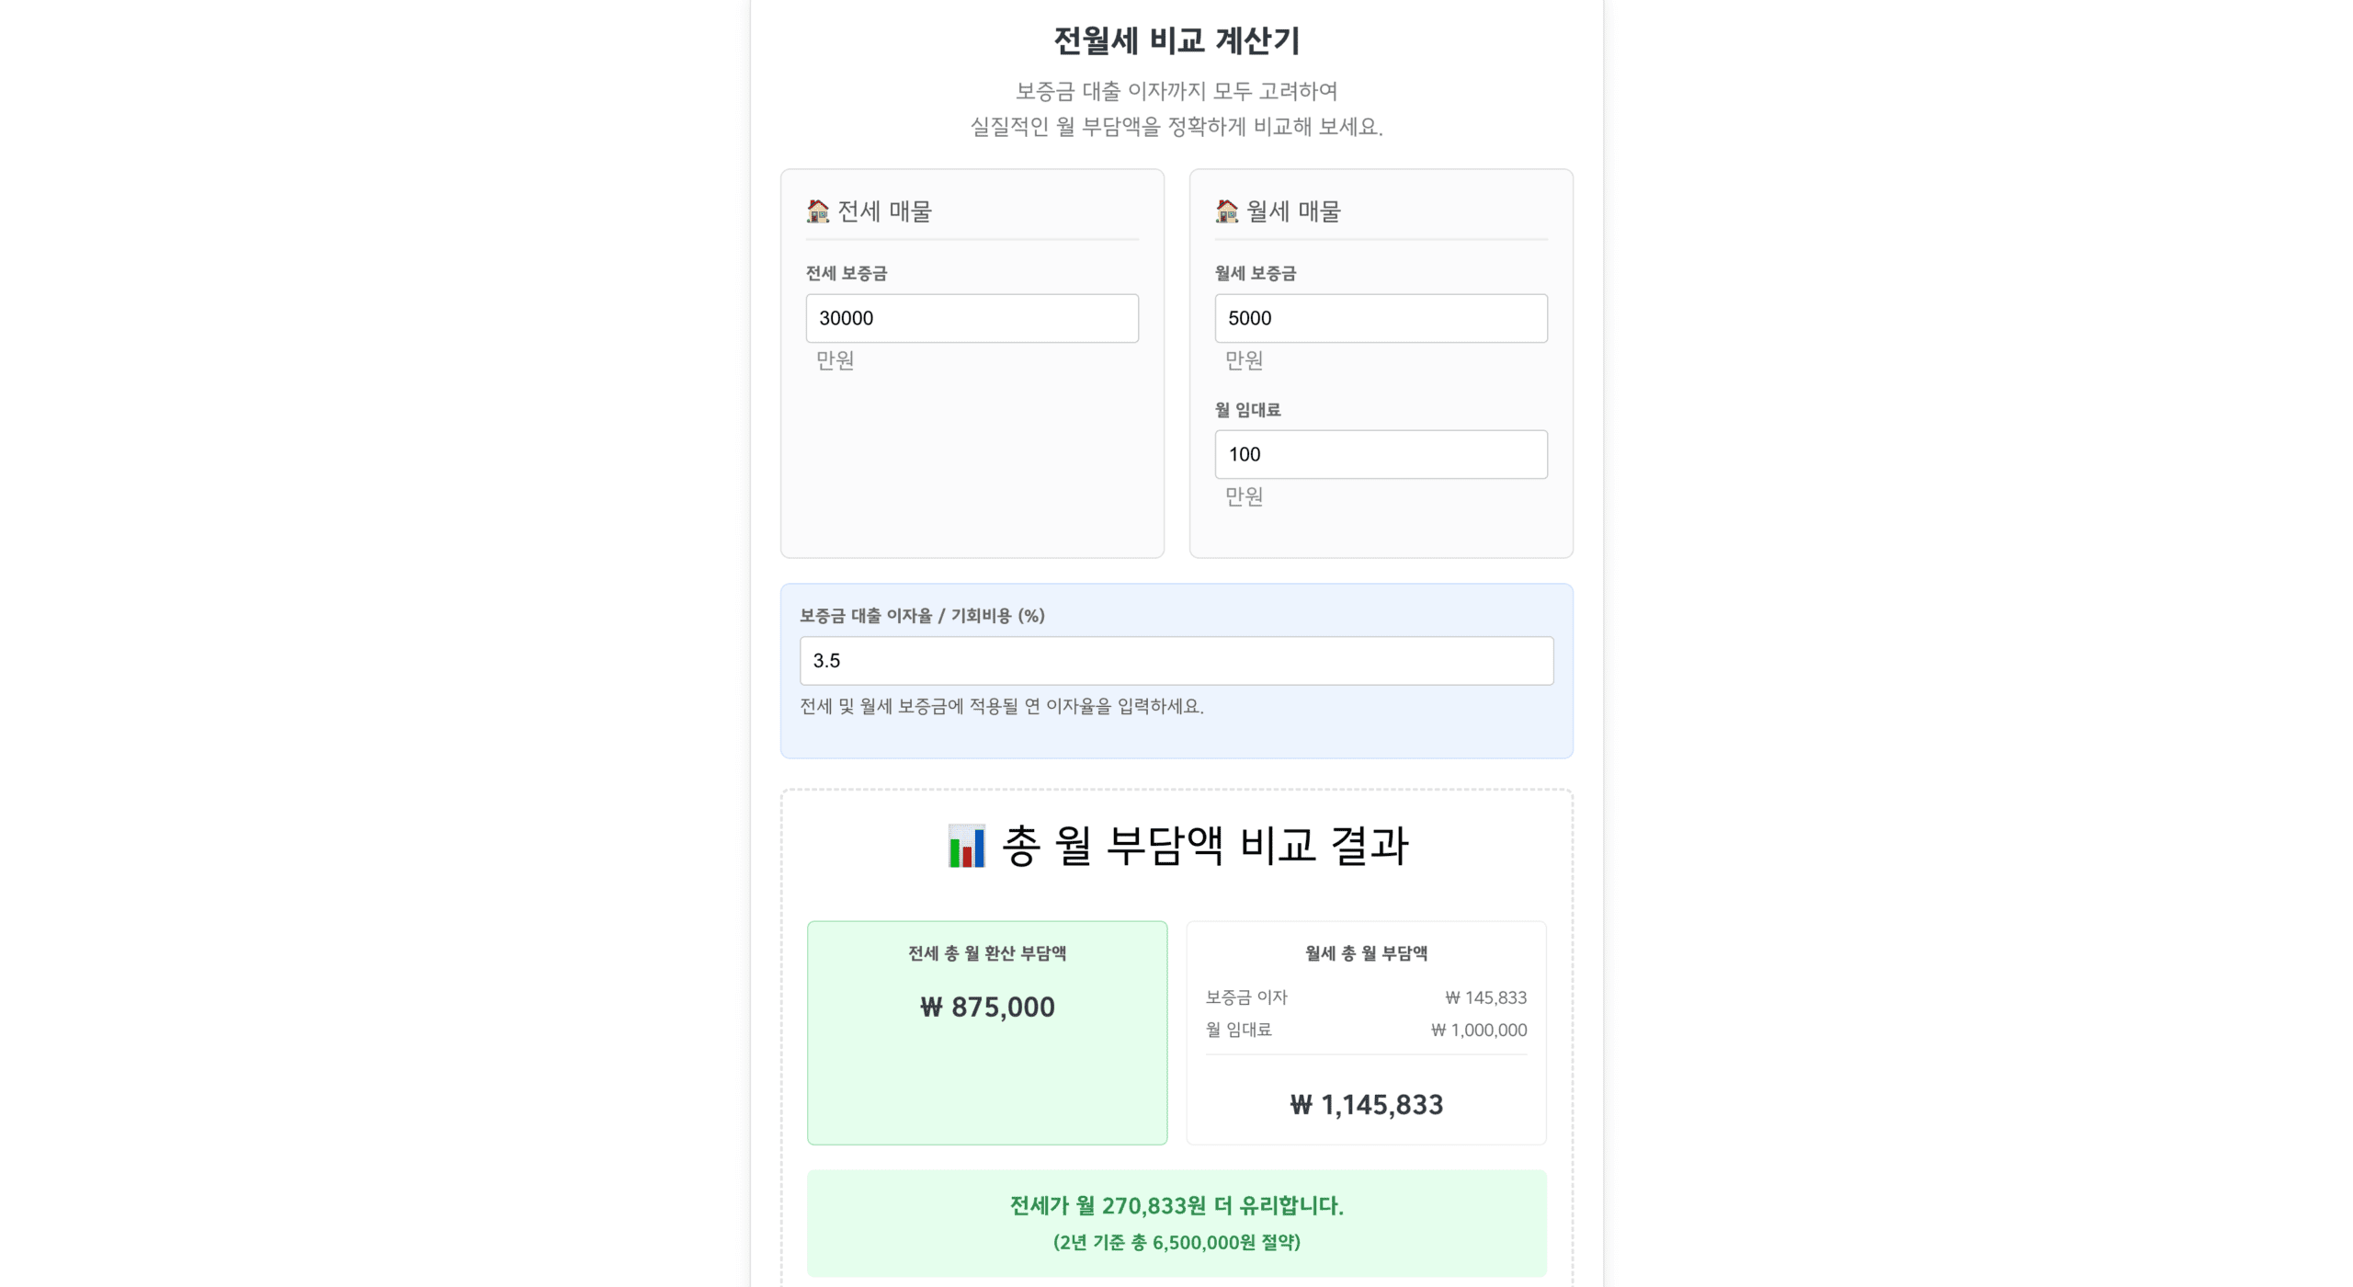The height and width of the screenshot is (1287, 2353).
Task: Click the 월세 총 월 부담액 card
Action: tap(1367, 1032)
